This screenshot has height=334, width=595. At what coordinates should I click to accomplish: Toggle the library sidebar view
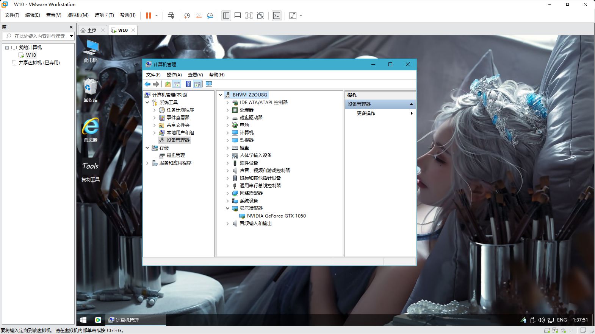click(x=226, y=16)
